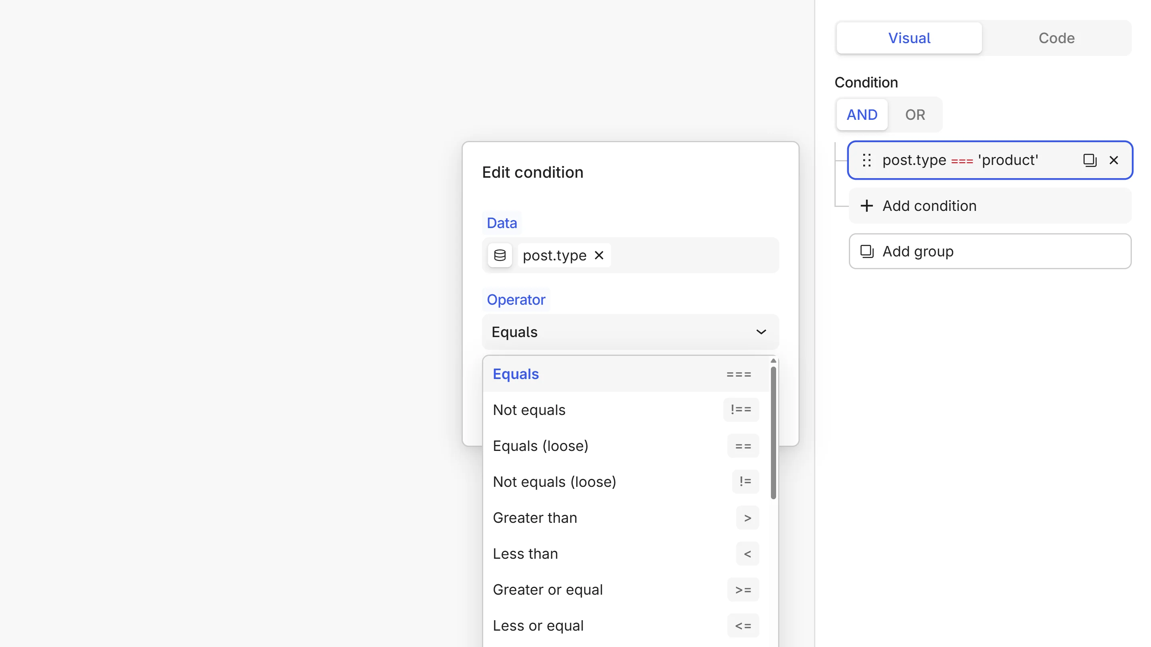
Task: Open the Operator Equals dropdown
Action: [631, 332]
